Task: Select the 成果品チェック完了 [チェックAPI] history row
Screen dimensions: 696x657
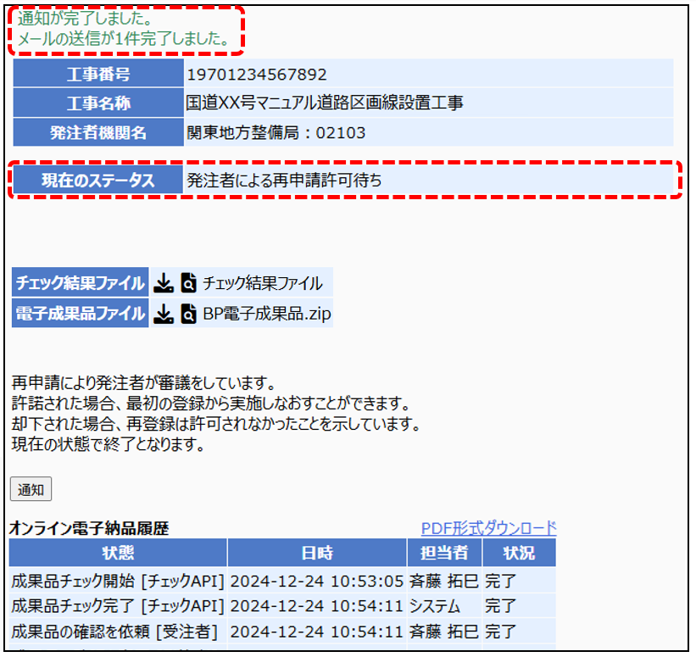Action: [118, 606]
